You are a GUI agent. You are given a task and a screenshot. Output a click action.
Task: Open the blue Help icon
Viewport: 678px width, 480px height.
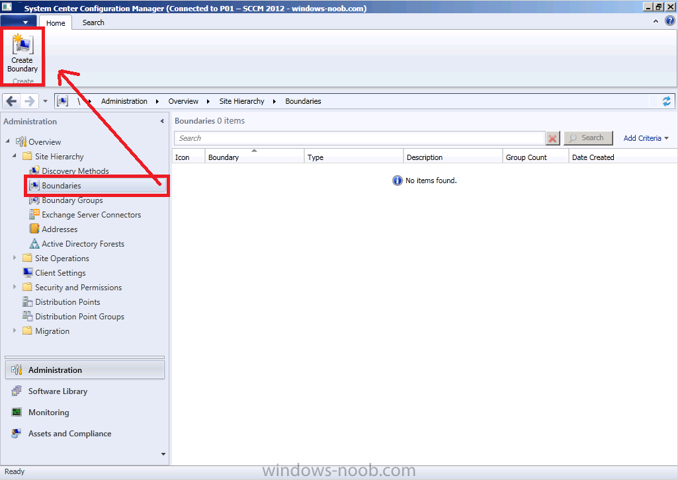pos(670,20)
